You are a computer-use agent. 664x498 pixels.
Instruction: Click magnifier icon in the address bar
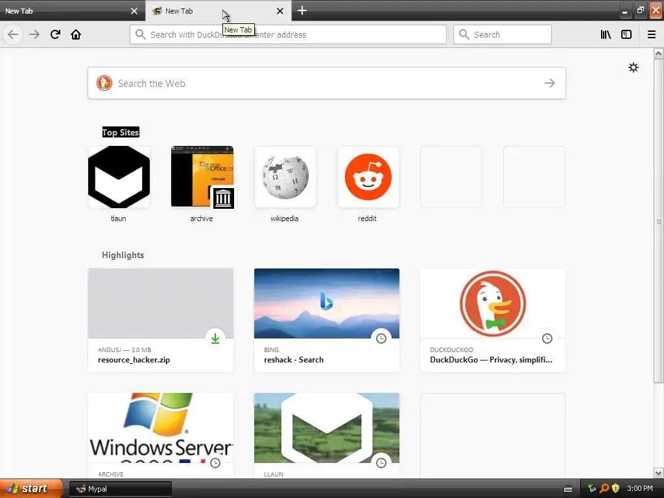pyautogui.click(x=141, y=34)
